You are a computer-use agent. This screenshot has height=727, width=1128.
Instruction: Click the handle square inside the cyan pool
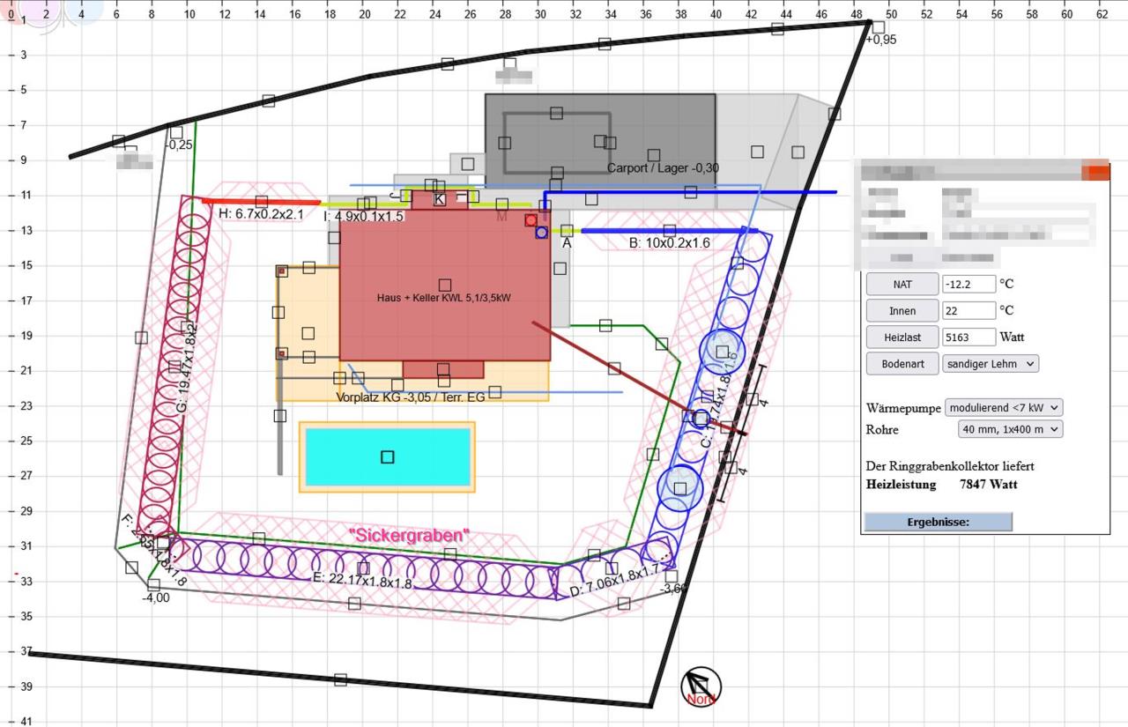coord(387,456)
